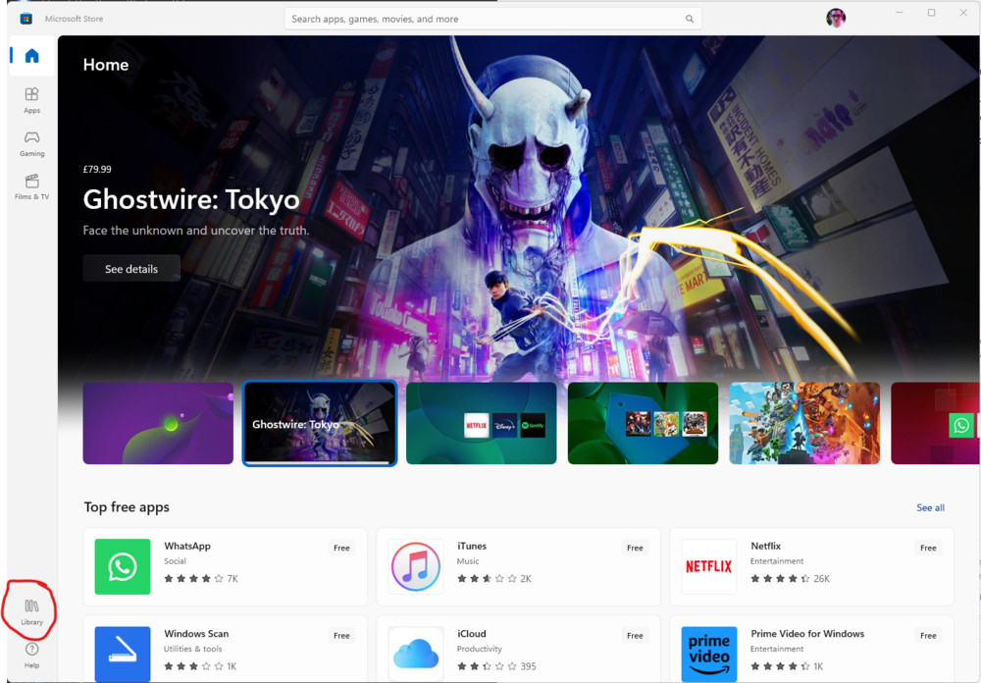Select the red WhatsApp carousel thumbnail
The height and width of the screenshot is (683, 981).
[935, 423]
